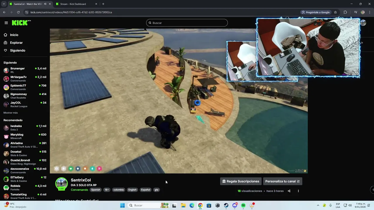Open MrVargasTv's channel in the sidebar

click(x=25, y=79)
